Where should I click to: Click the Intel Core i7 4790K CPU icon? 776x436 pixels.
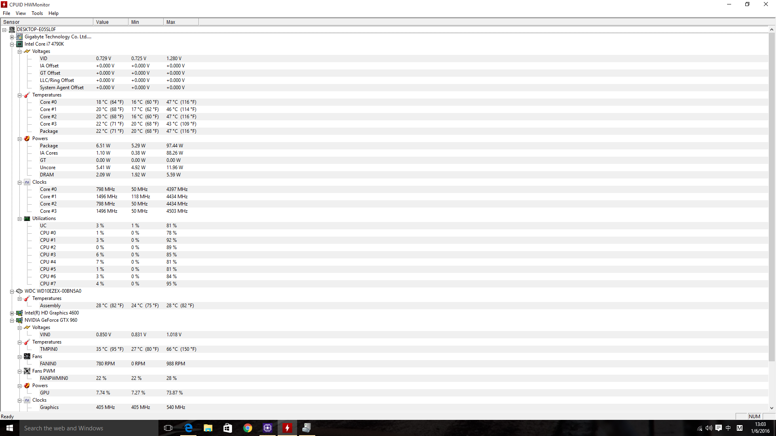point(19,44)
